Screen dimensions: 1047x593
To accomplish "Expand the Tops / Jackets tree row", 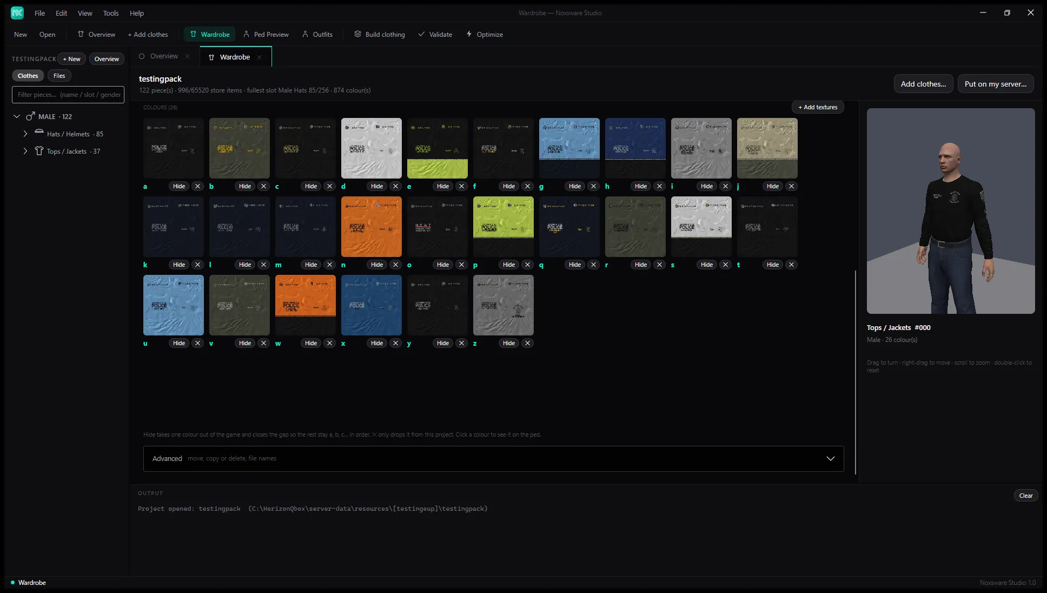I will (x=25, y=151).
